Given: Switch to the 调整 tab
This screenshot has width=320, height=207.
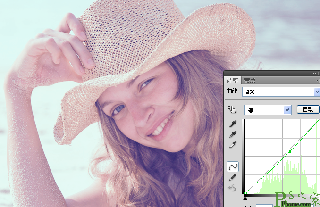Looking at the screenshot, I should pyautogui.click(x=233, y=81).
